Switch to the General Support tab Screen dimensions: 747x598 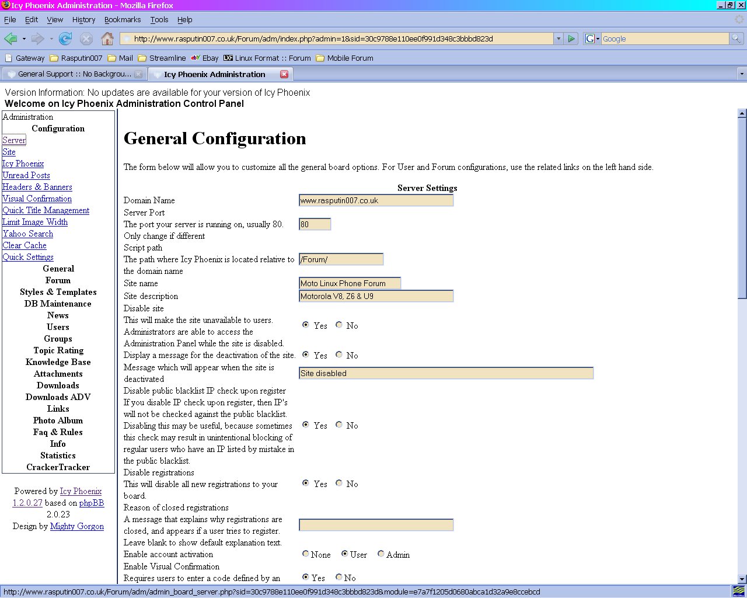point(74,74)
